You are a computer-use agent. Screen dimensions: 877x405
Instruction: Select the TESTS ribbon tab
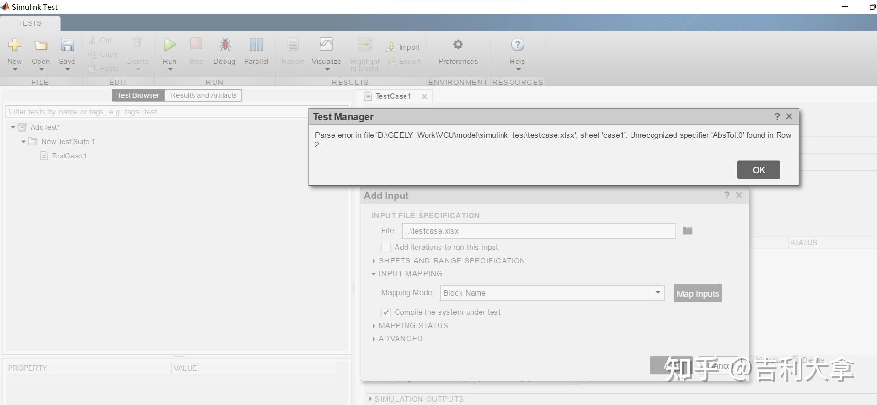[30, 23]
